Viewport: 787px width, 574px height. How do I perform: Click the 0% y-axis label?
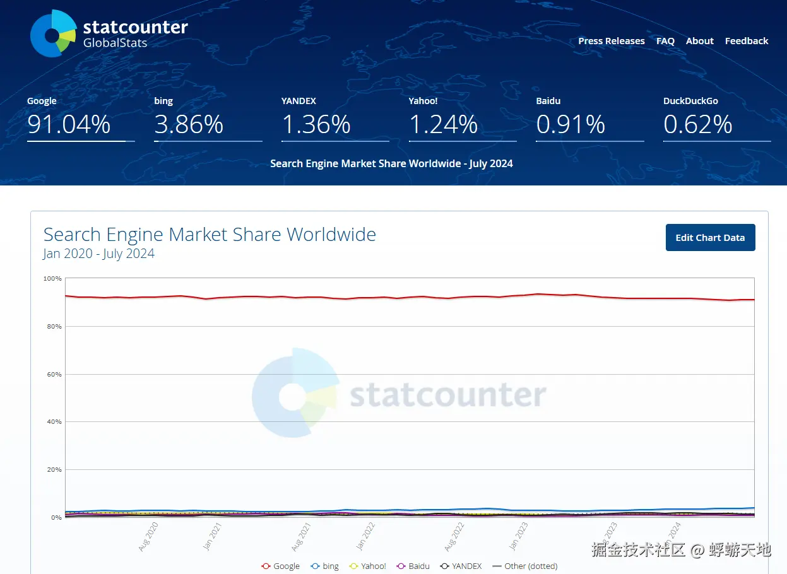click(57, 518)
